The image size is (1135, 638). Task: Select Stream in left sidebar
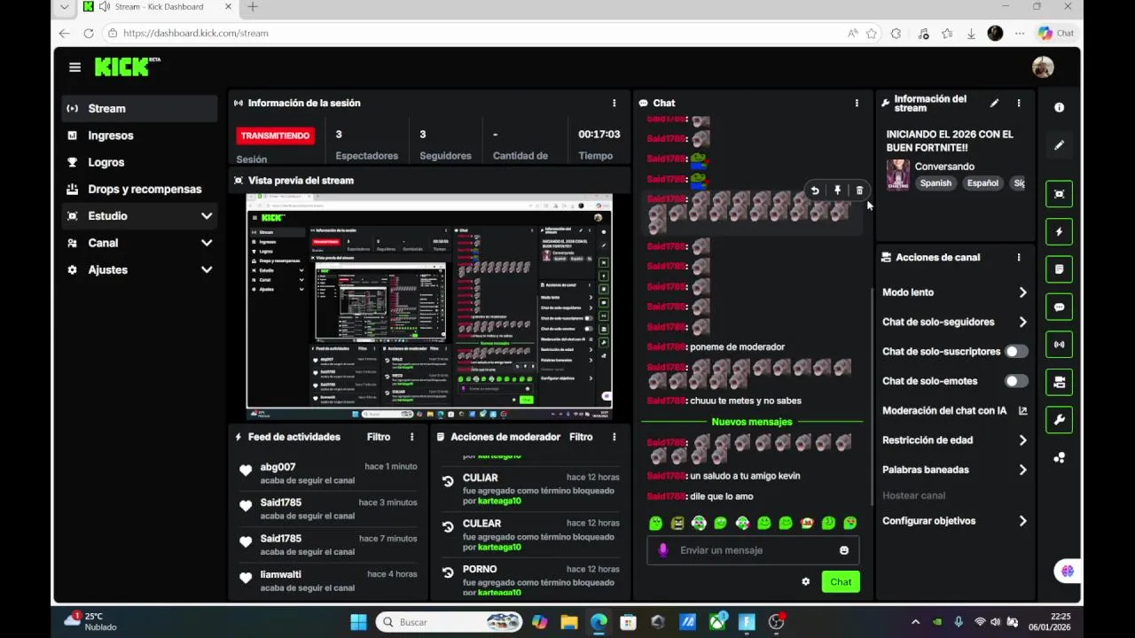(140, 108)
